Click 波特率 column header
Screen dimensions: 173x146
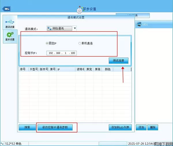pos(80,69)
